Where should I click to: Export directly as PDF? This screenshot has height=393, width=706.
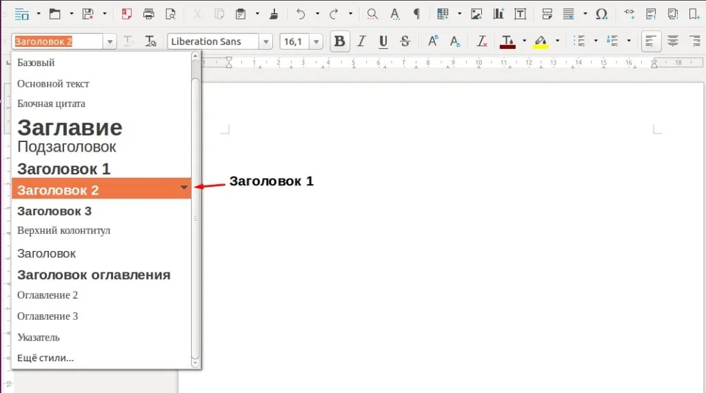(127, 14)
